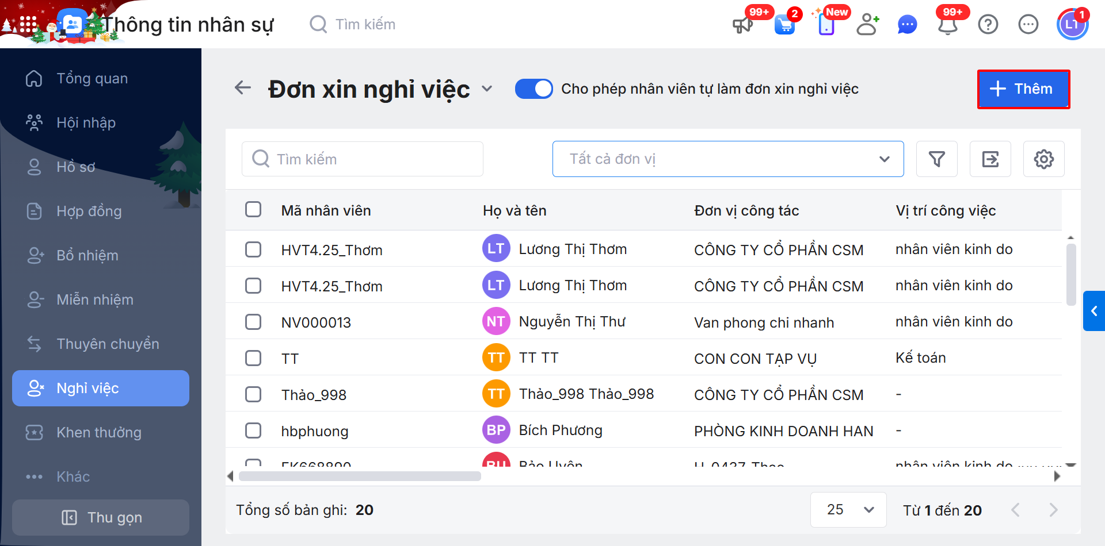Click the back arrow beside page title
Screen dimensions: 1105x546
(x=243, y=88)
